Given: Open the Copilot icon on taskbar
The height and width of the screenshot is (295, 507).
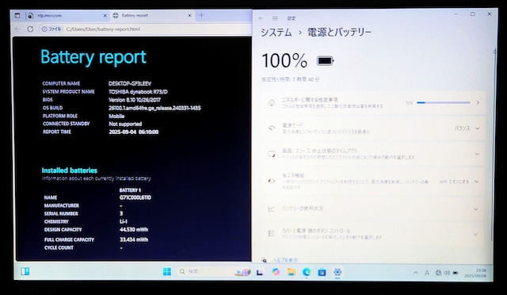Looking at the screenshot, I should 276,272.
